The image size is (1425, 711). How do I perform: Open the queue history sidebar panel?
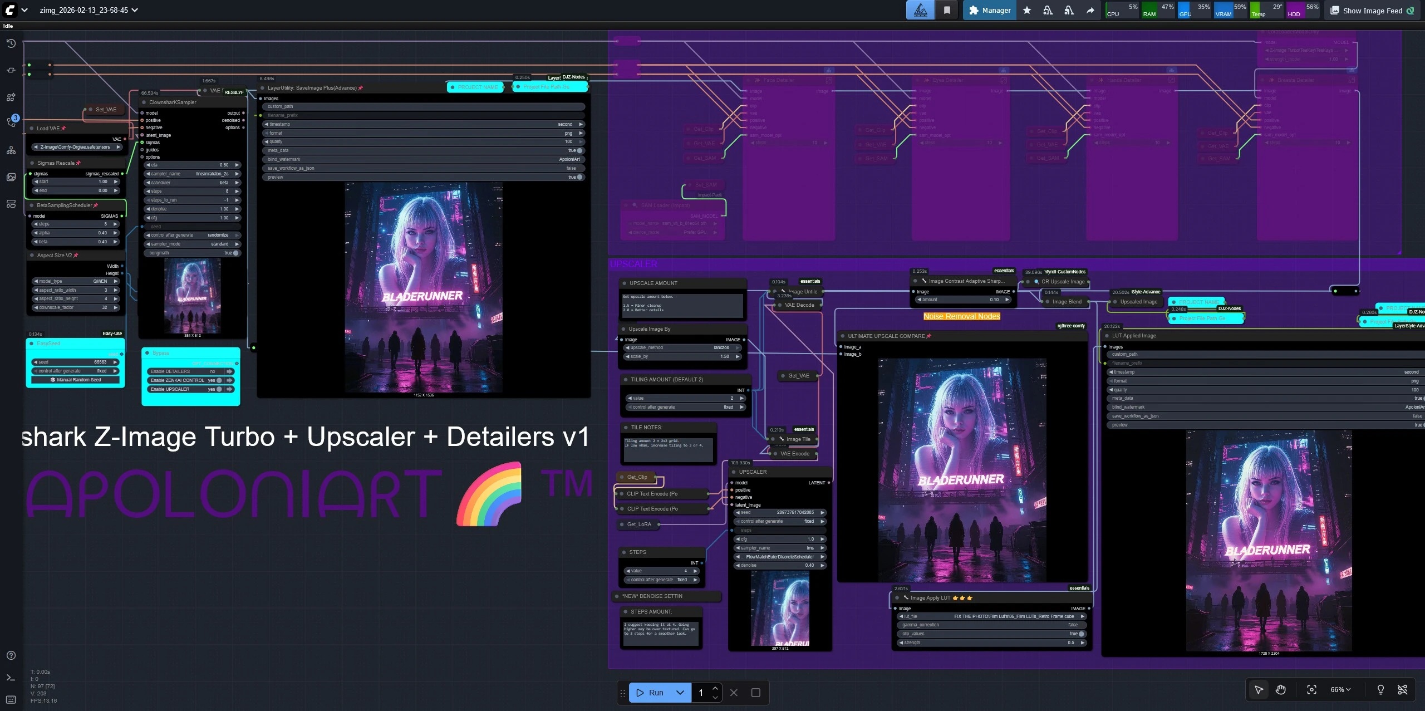click(x=11, y=43)
